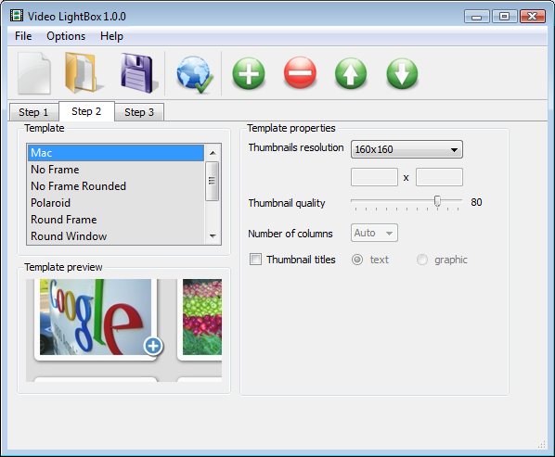Switch to the Step 3 tab
The width and height of the screenshot is (555, 457).
tap(139, 112)
